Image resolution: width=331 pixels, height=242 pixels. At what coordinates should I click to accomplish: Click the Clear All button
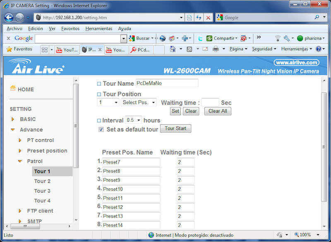[x=218, y=111]
